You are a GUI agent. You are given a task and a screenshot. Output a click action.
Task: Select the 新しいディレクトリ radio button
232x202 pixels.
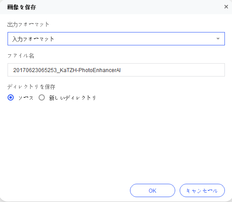[42, 97]
